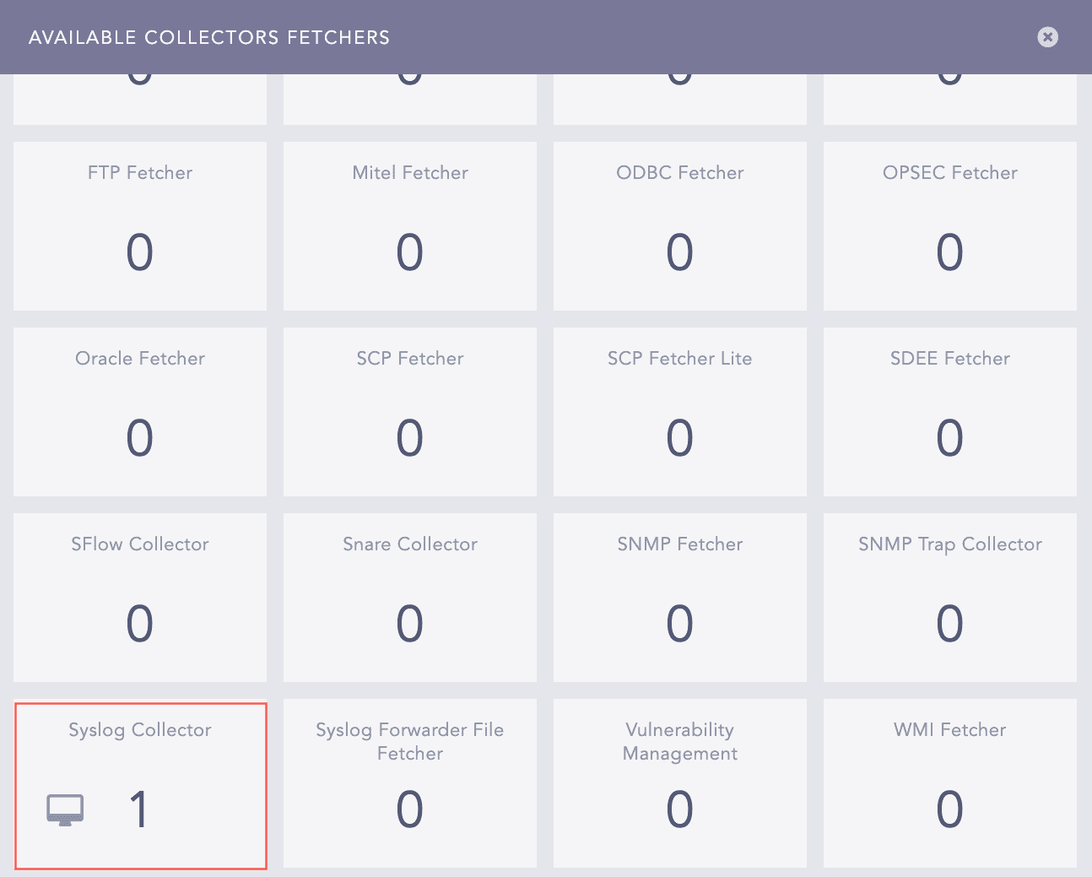
Task: Open the FTP Fetcher tile
Action: 140,225
